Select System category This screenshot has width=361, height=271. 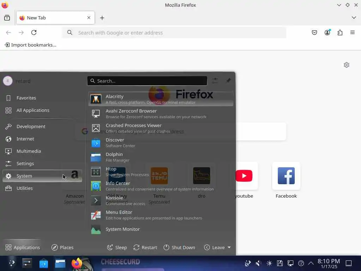42,176
